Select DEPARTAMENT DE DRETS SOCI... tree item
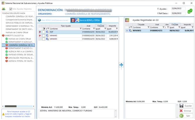Viewport: 195px width, 120px height. [x=19, y=29]
